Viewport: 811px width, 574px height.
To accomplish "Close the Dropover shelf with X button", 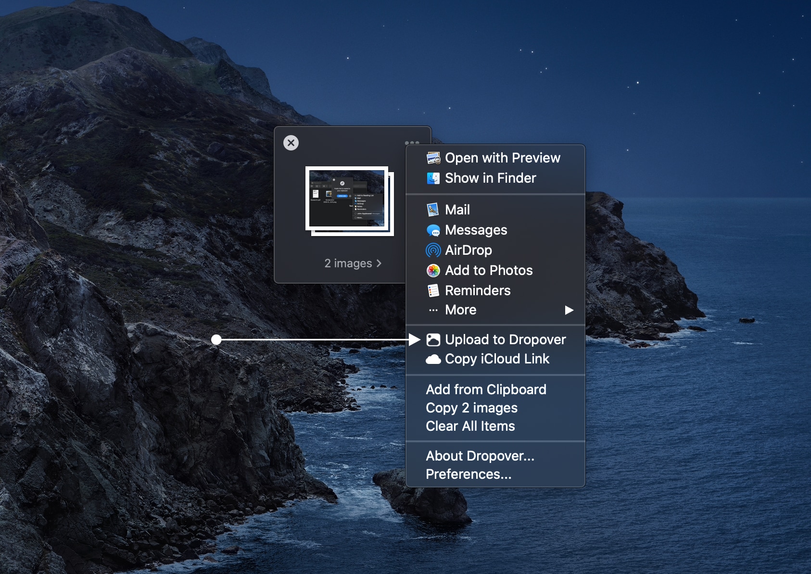I will click(x=291, y=143).
